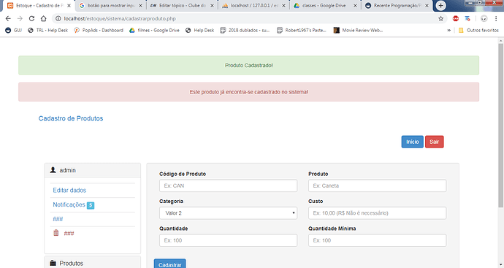
Task: Show hidden bookmarks via the chevron
Action: [x=448, y=30]
